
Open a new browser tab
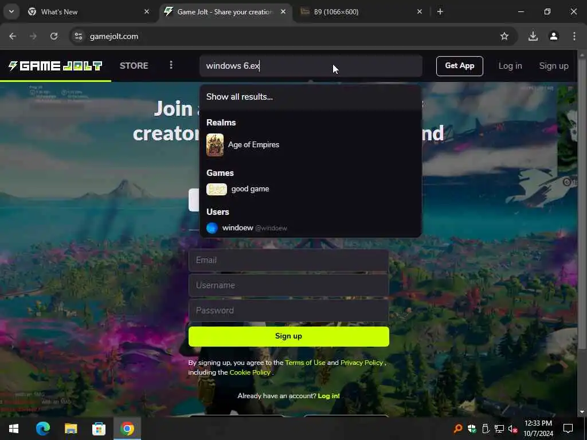(440, 12)
